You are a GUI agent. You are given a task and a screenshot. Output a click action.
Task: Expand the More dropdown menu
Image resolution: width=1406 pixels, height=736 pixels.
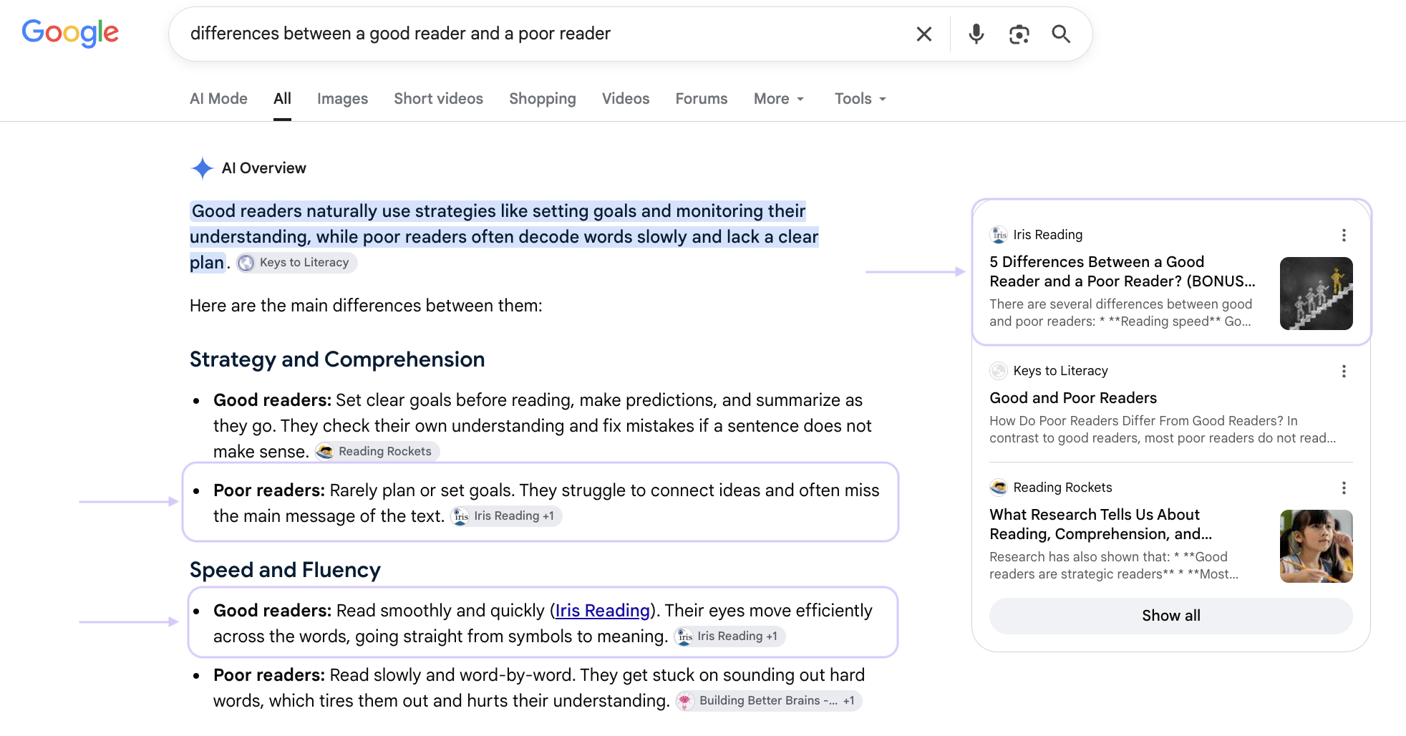tap(779, 99)
